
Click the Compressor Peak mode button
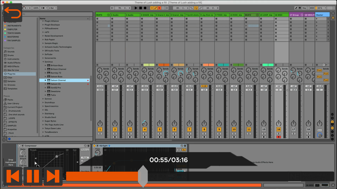85,157
